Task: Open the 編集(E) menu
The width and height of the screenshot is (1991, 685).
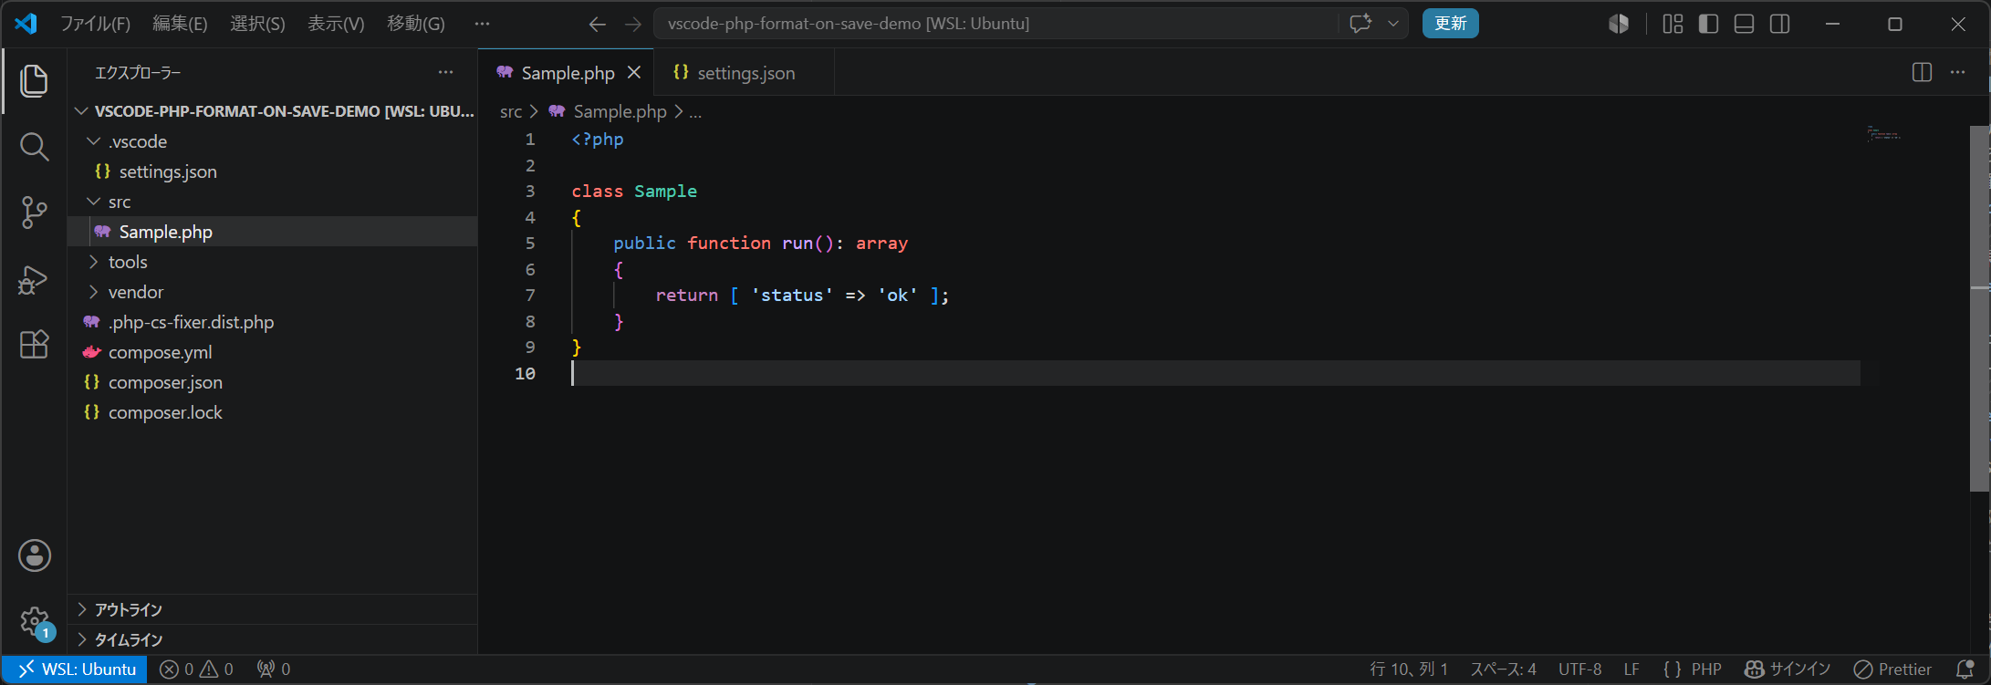Action: point(180,24)
